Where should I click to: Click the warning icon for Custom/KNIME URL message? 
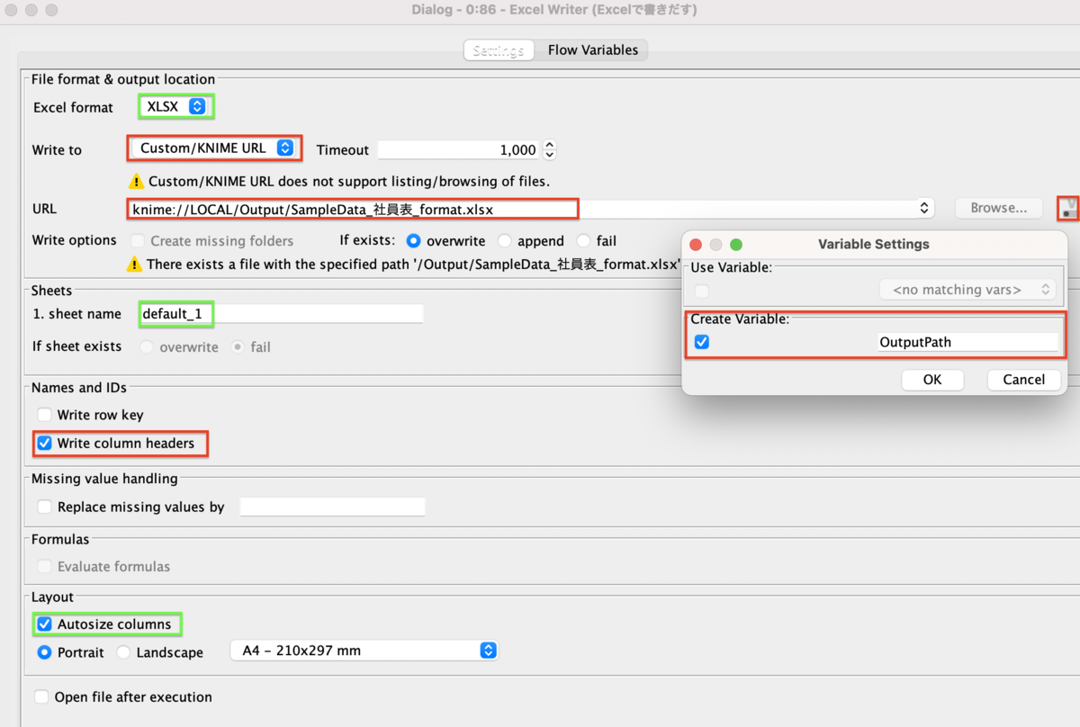pos(136,181)
